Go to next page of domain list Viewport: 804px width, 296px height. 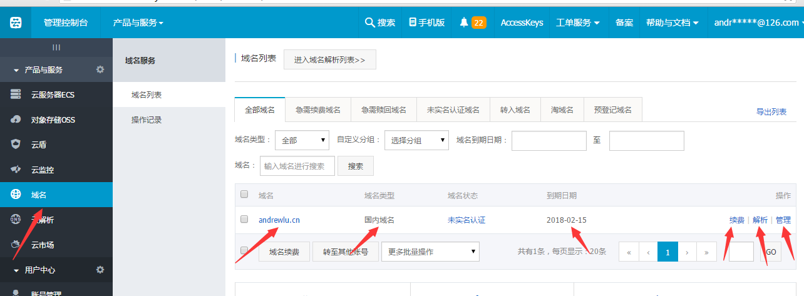pos(688,252)
